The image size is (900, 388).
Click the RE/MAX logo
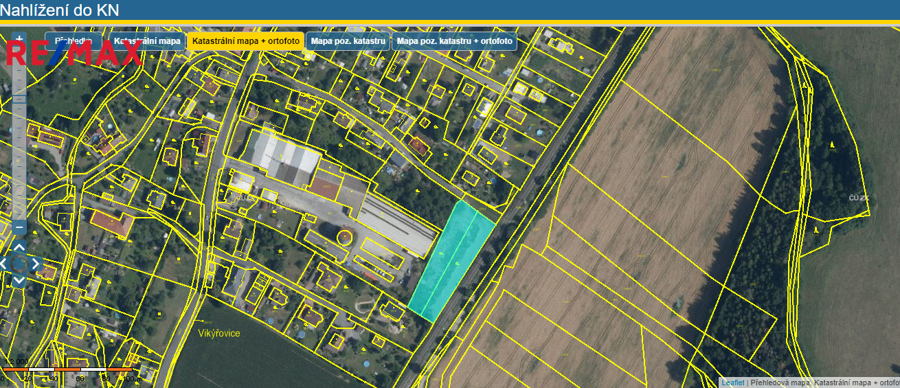[74, 53]
